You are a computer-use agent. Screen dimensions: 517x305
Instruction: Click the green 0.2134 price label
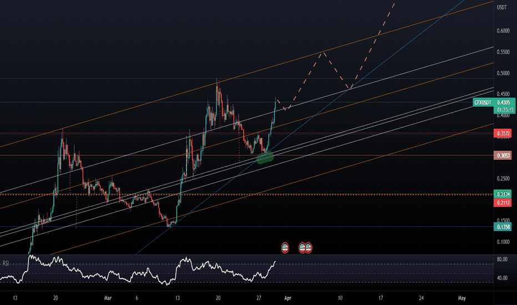(503, 194)
